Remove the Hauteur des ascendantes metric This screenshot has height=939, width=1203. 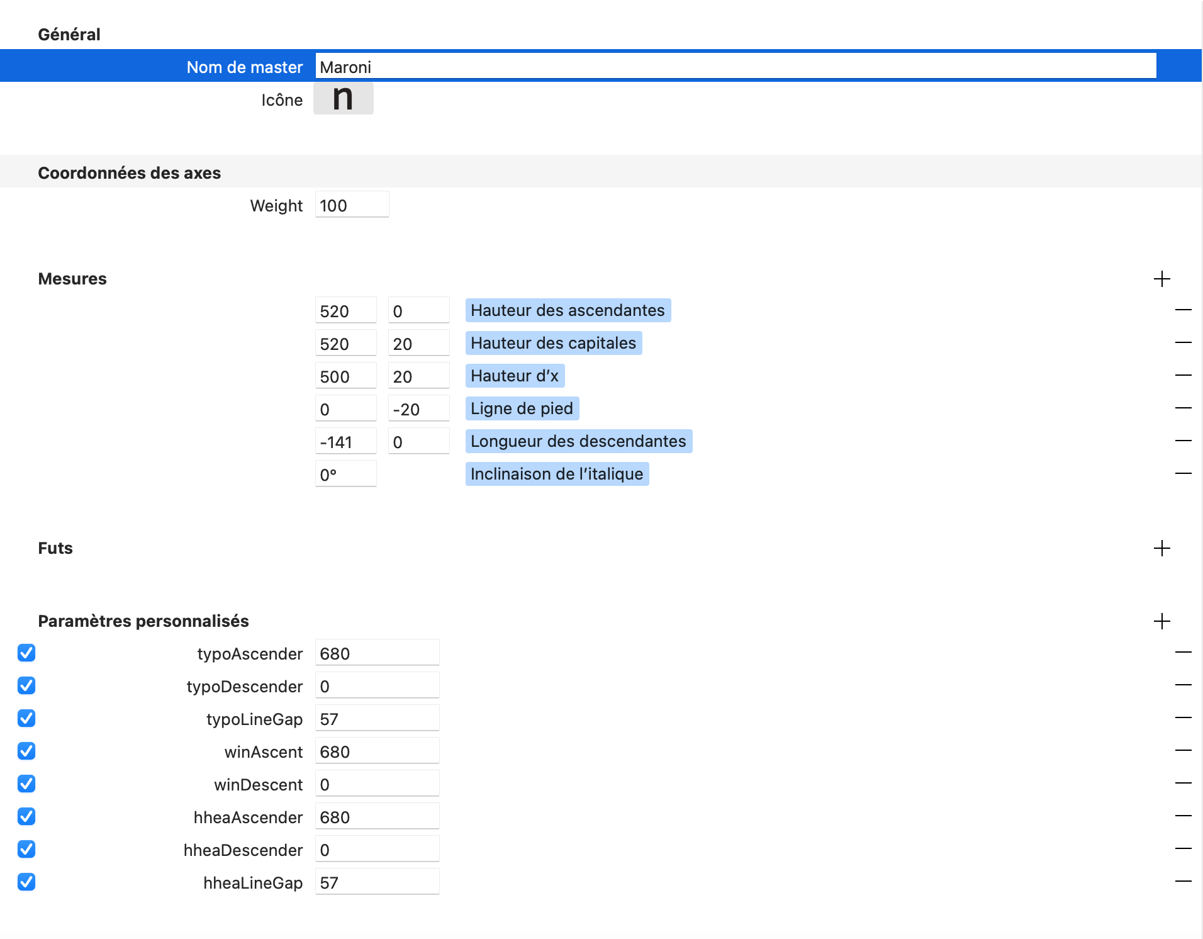(x=1183, y=310)
